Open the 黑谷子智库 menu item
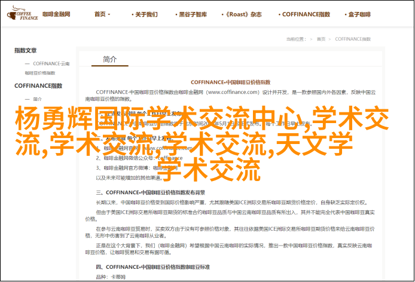415x282 pixels. pos(191,14)
